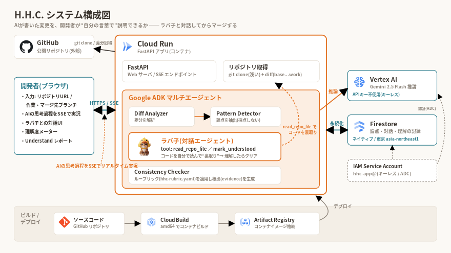Click the 差分を解析 text

coord(145,120)
